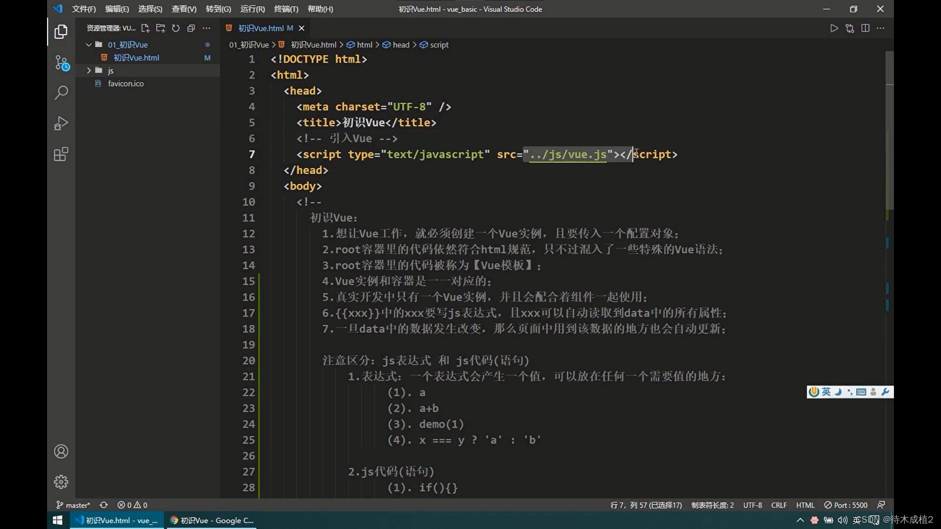Open the 编辑(E) menu
941x529 pixels.
117,9
